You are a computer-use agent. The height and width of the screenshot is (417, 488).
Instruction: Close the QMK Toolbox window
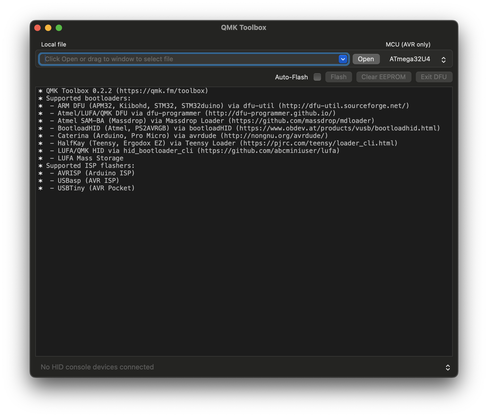click(37, 28)
